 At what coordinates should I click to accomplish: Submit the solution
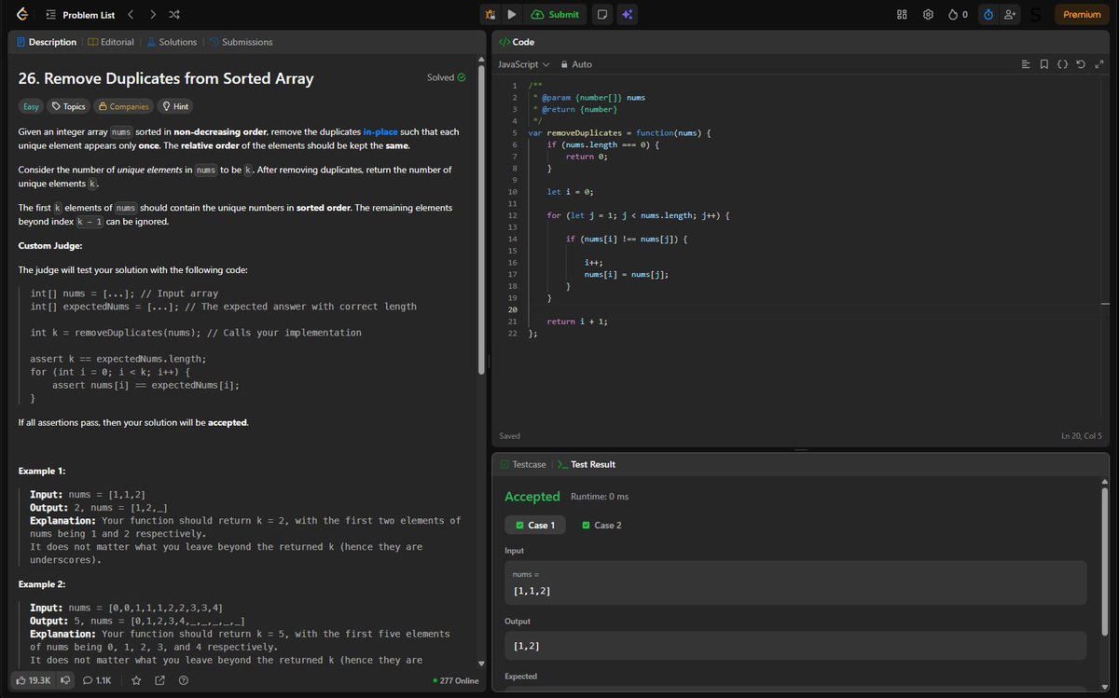coord(555,14)
